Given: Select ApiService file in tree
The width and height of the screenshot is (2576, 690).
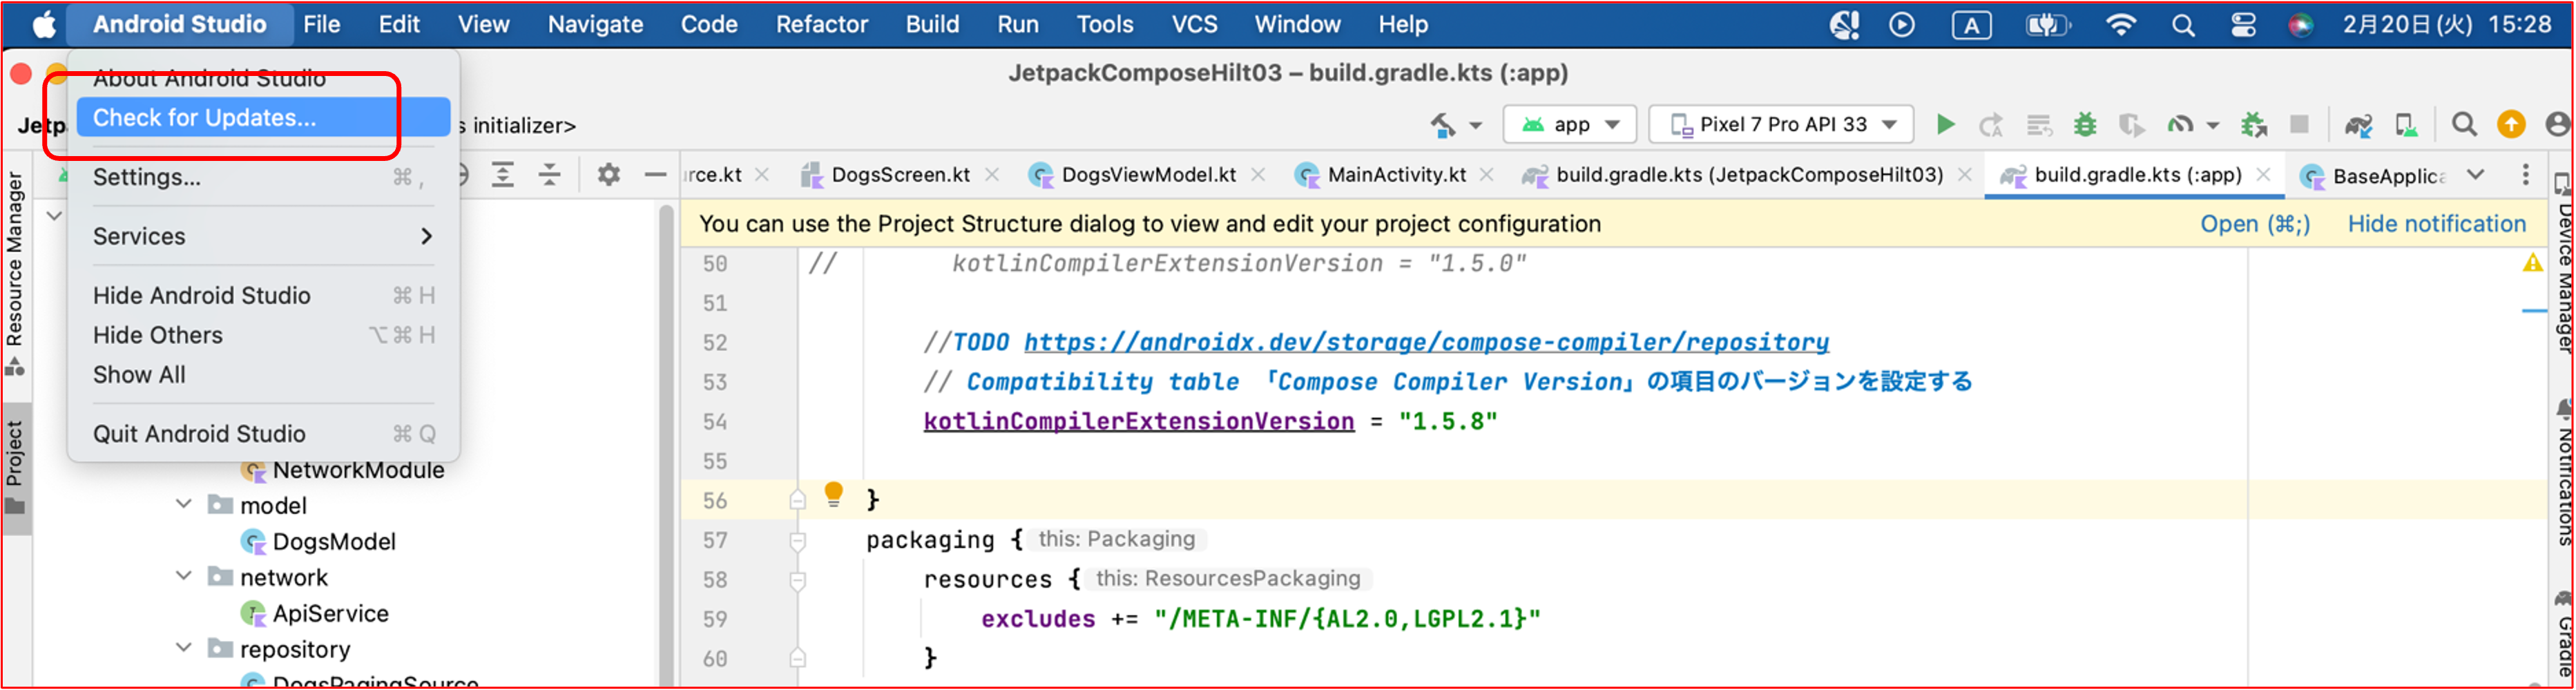Looking at the screenshot, I should pos(330,614).
